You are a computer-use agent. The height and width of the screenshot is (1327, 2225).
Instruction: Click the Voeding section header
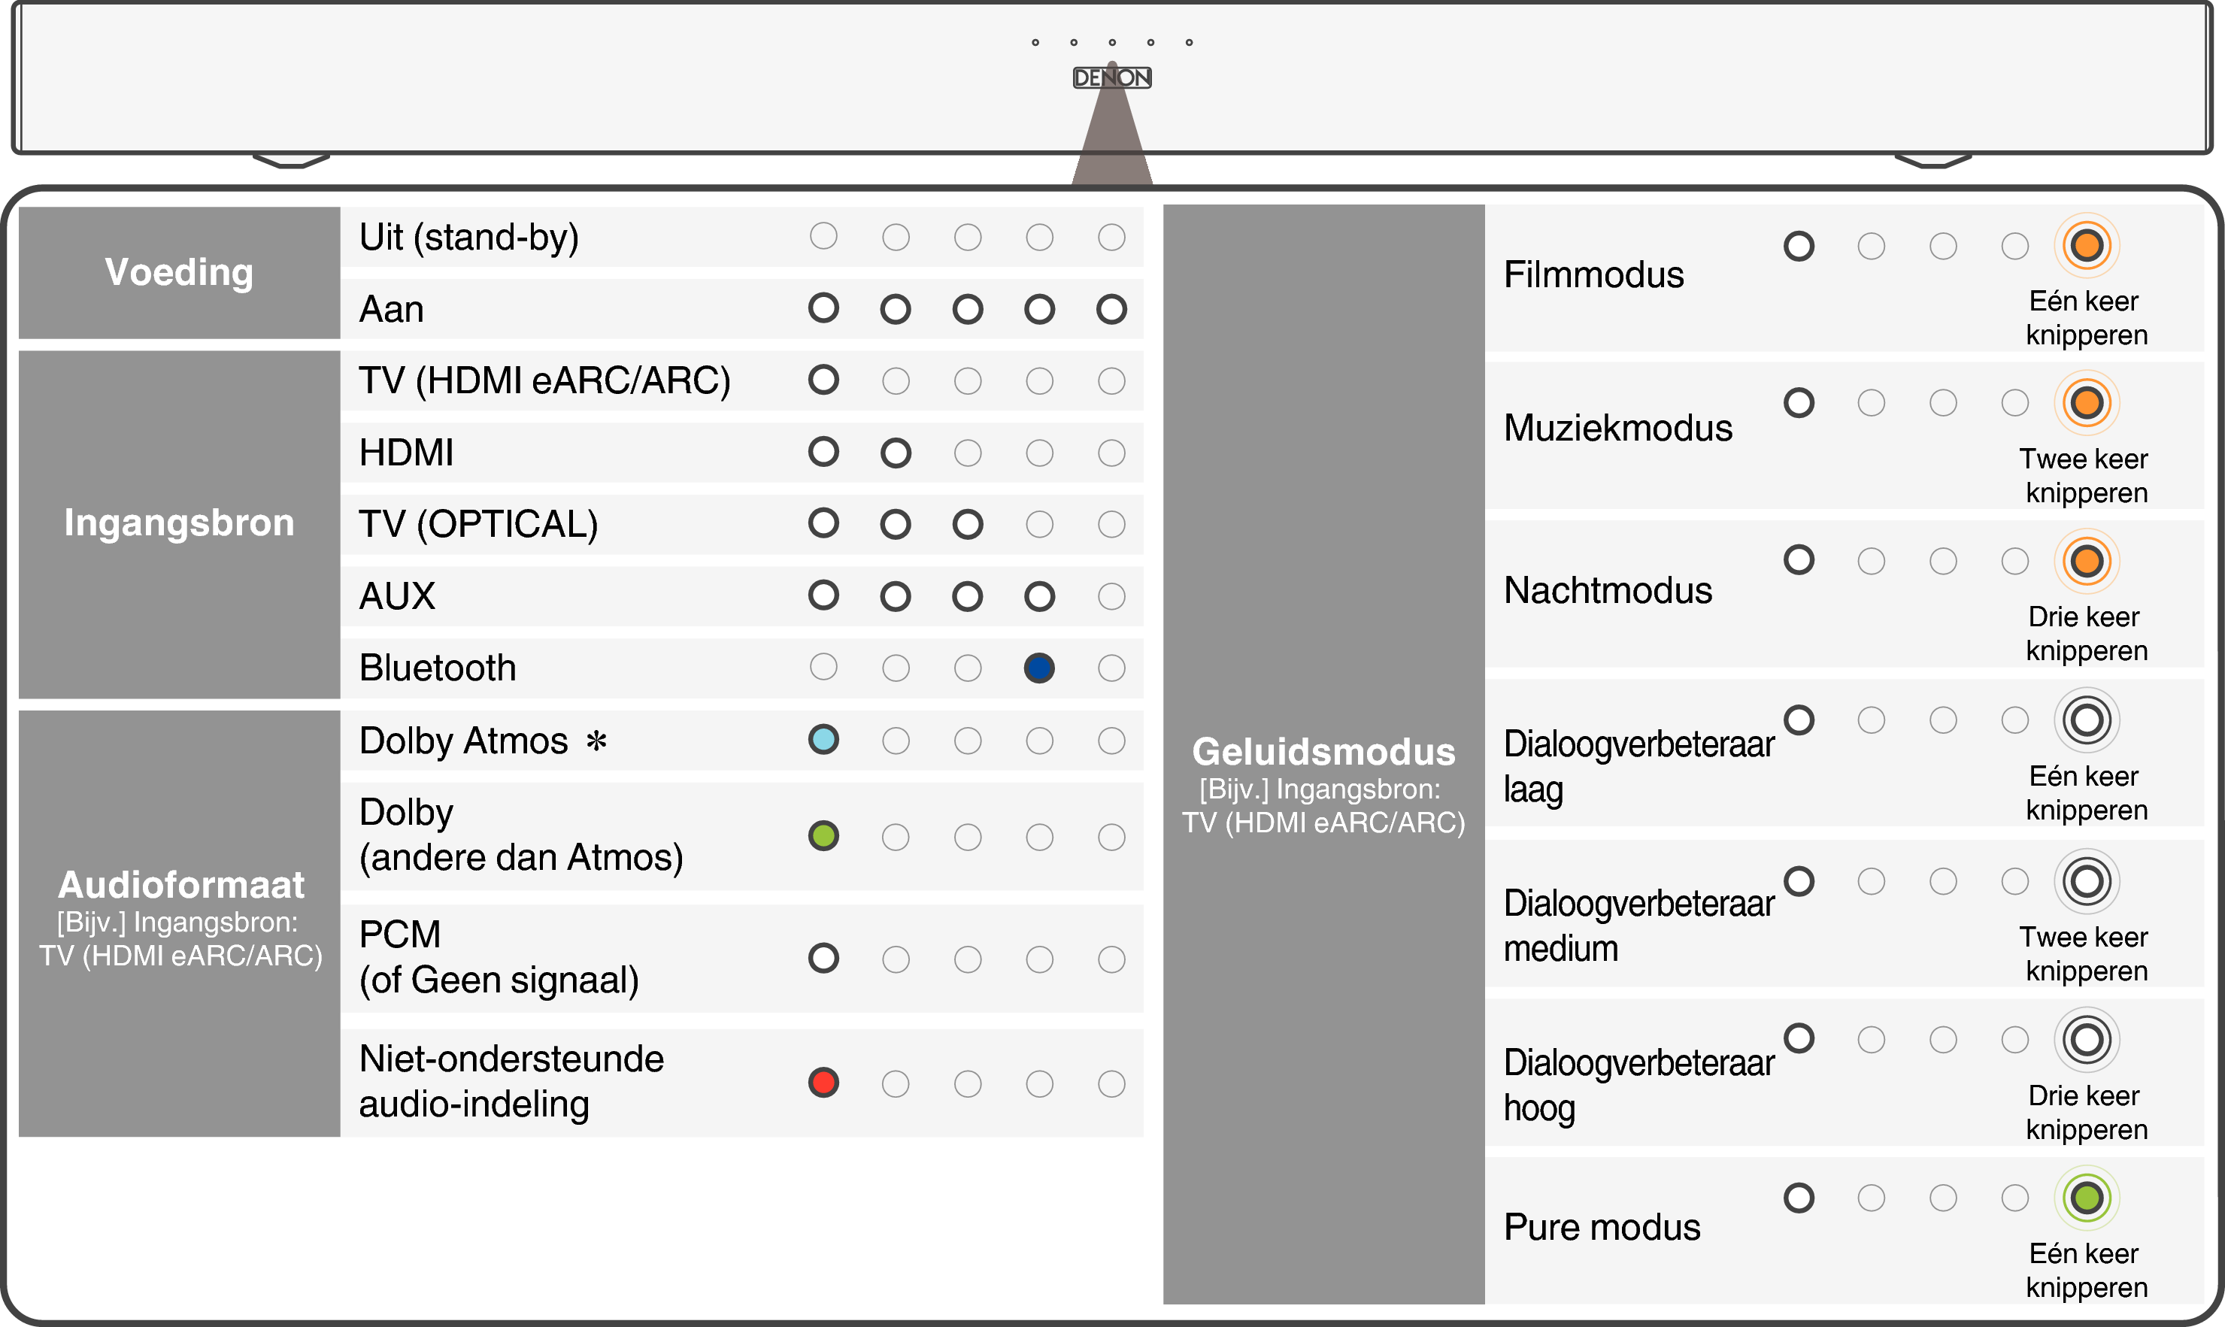pyautogui.click(x=179, y=272)
